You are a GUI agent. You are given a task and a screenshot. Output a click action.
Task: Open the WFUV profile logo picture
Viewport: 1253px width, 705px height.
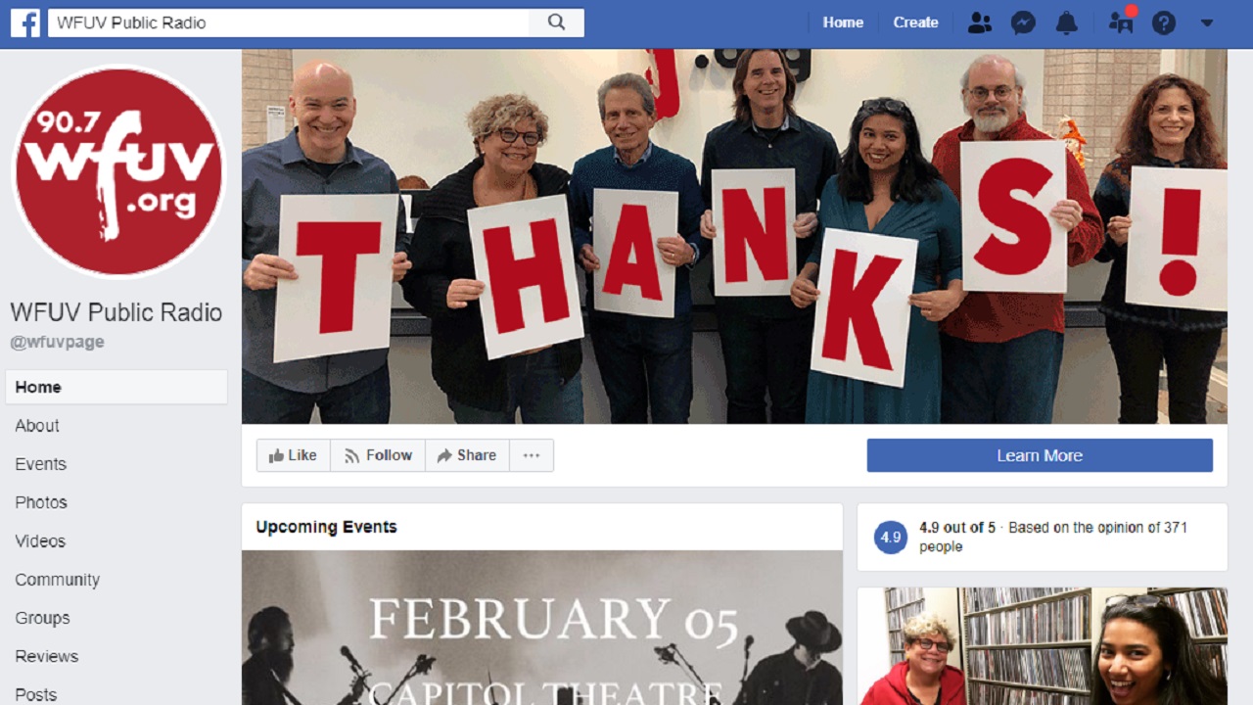coord(118,172)
